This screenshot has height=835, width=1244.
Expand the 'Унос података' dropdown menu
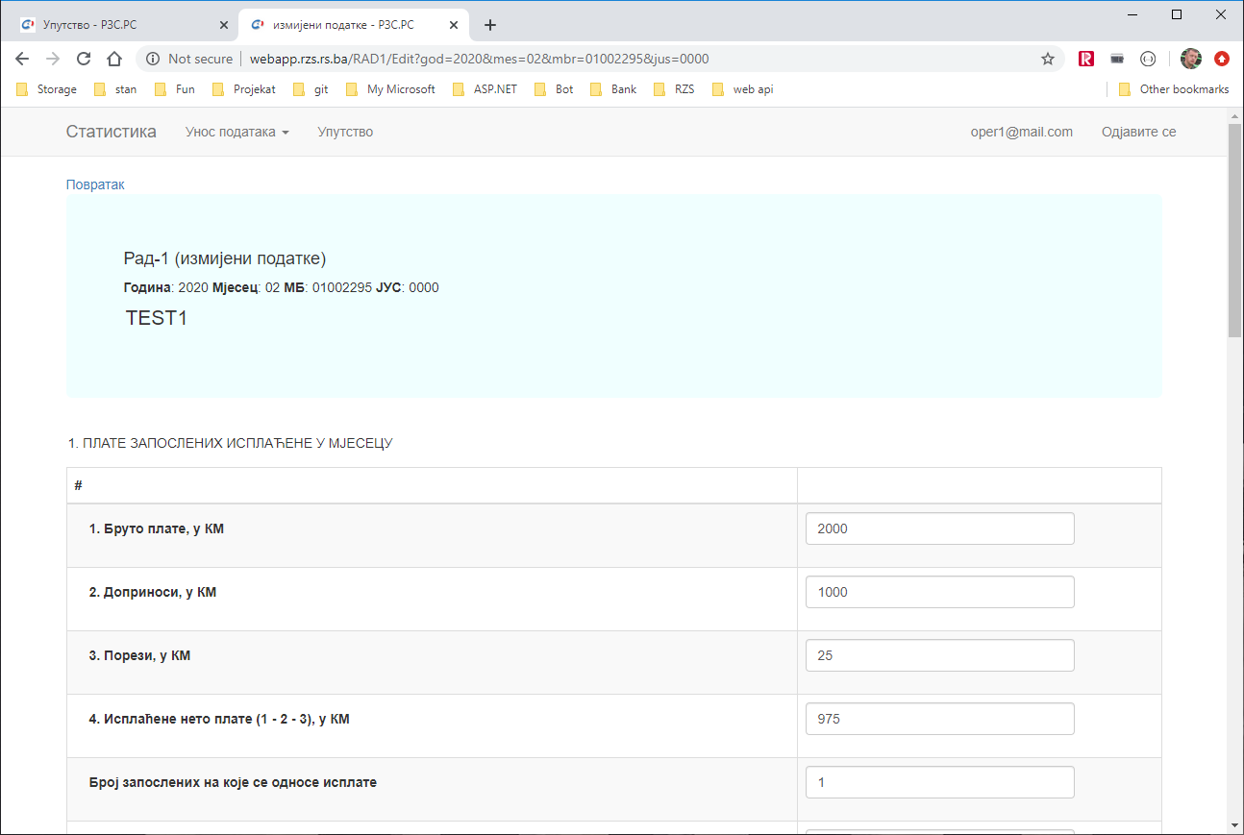coord(236,132)
